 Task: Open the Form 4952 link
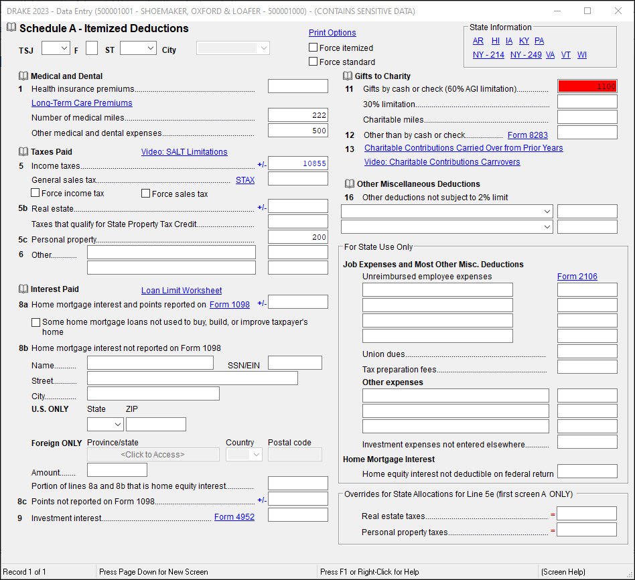[234, 517]
